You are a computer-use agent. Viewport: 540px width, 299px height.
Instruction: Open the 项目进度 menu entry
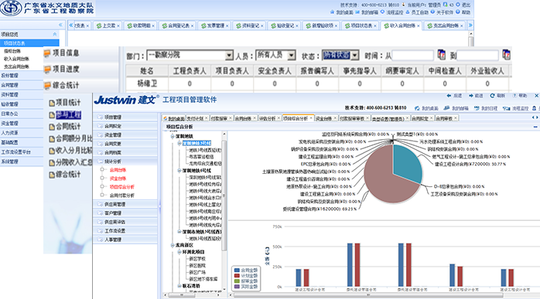[66, 70]
